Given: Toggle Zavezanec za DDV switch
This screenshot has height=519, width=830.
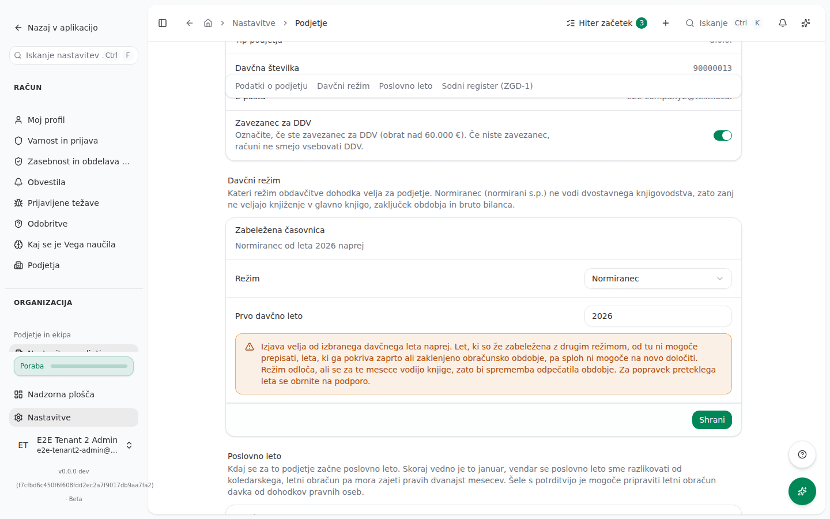Looking at the screenshot, I should [x=723, y=136].
